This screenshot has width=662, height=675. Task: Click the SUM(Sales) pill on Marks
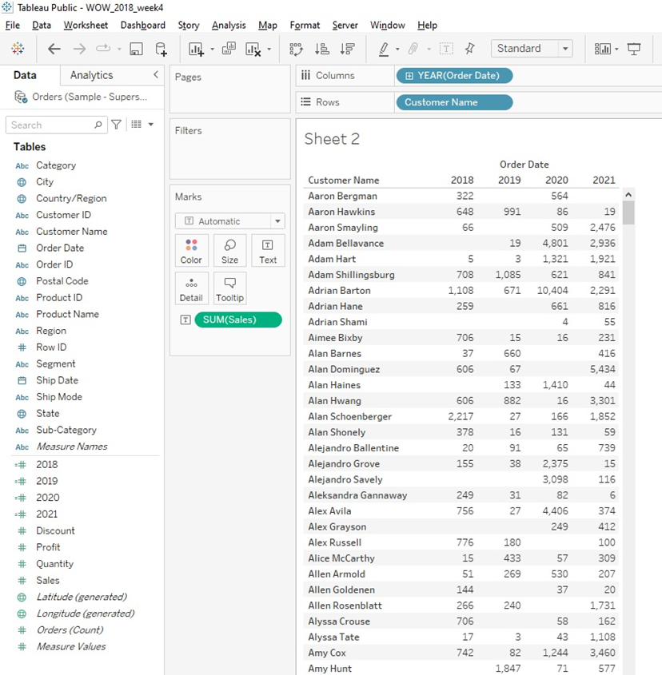coord(238,320)
